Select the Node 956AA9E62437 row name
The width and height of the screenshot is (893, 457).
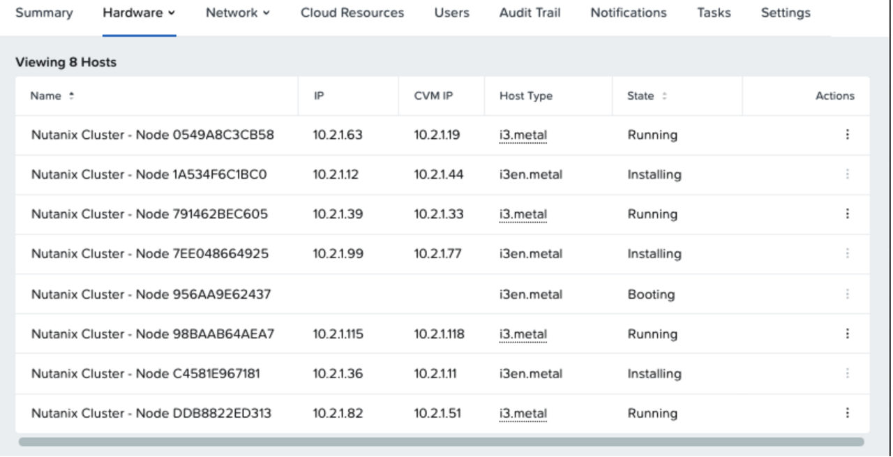point(151,294)
